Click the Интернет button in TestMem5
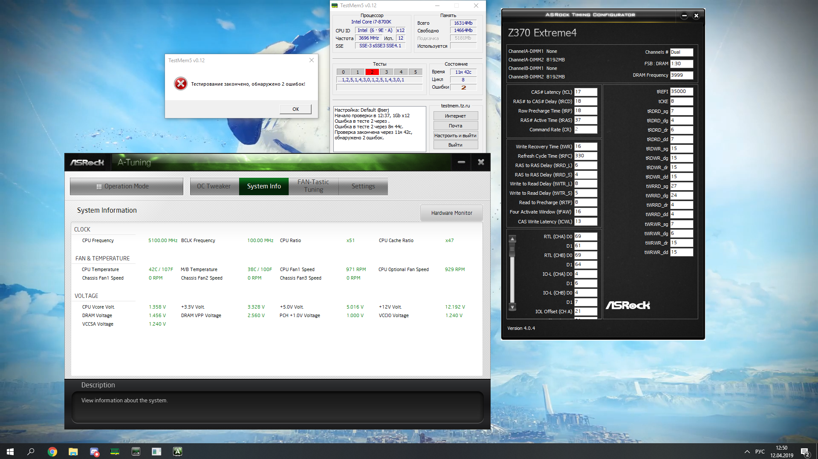The height and width of the screenshot is (459, 818). (455, 116)
